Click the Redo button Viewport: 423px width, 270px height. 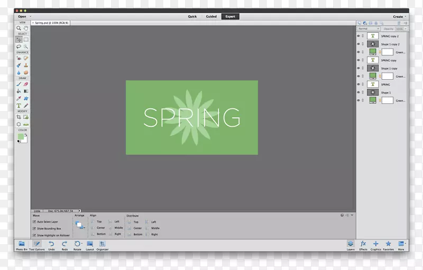point(65,246)
